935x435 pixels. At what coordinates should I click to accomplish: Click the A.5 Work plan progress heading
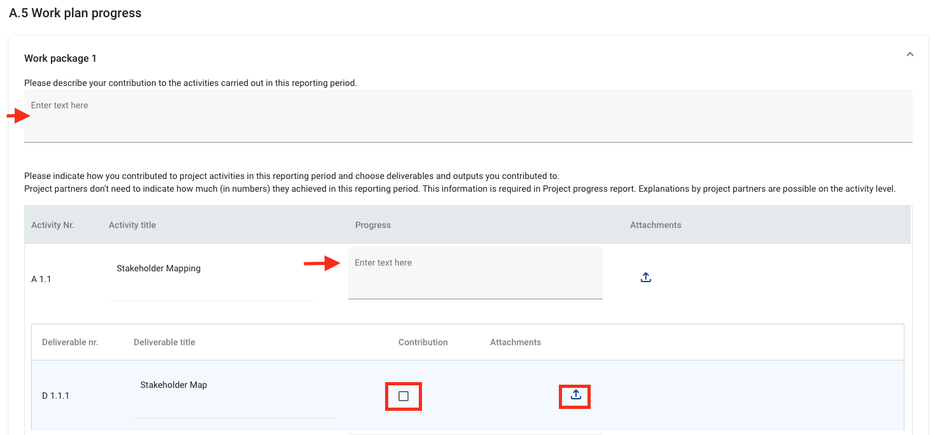point(75,13)
